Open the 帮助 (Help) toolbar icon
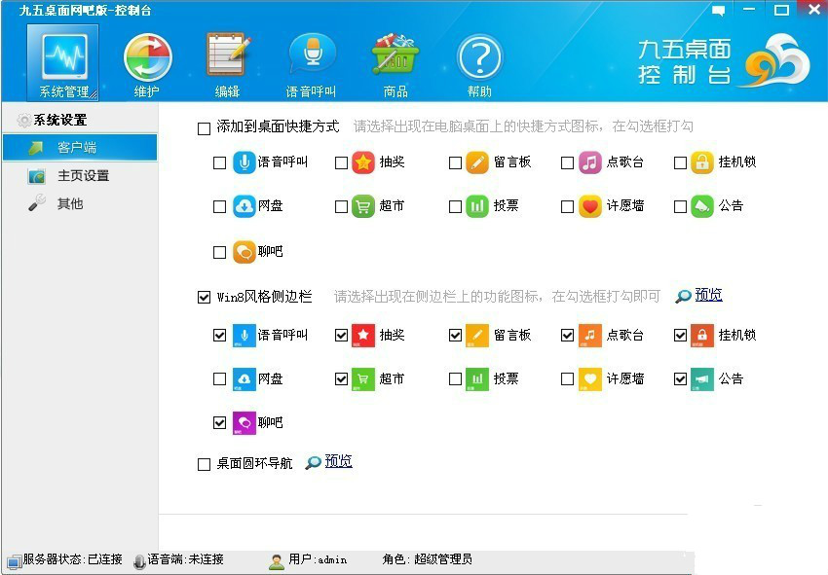828x575 pixels. (x=479, y=58)
